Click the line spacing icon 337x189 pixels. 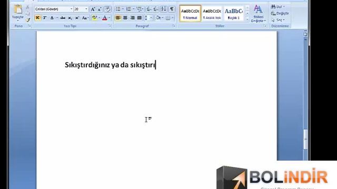(146, 18)
